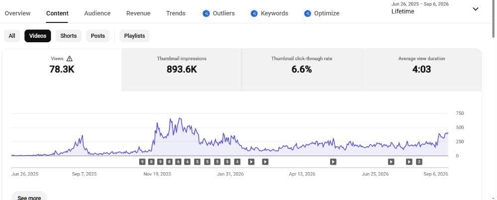
Task: Select the Average view duration card
Action: [x=421, y=70]
